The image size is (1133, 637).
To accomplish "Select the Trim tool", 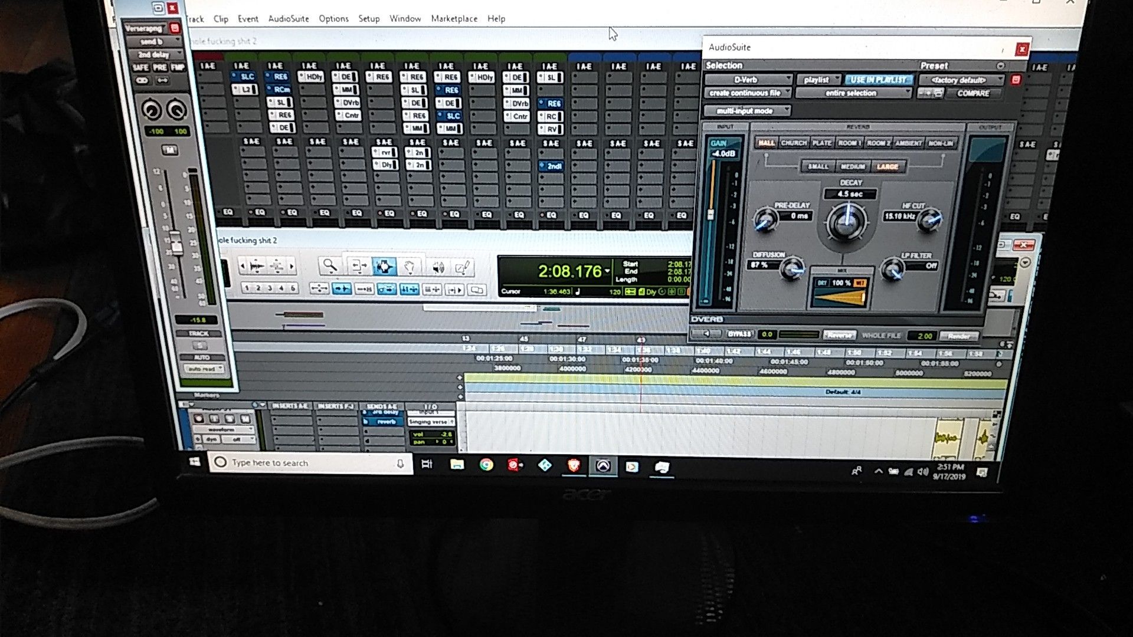I will [x=358, y=267].
